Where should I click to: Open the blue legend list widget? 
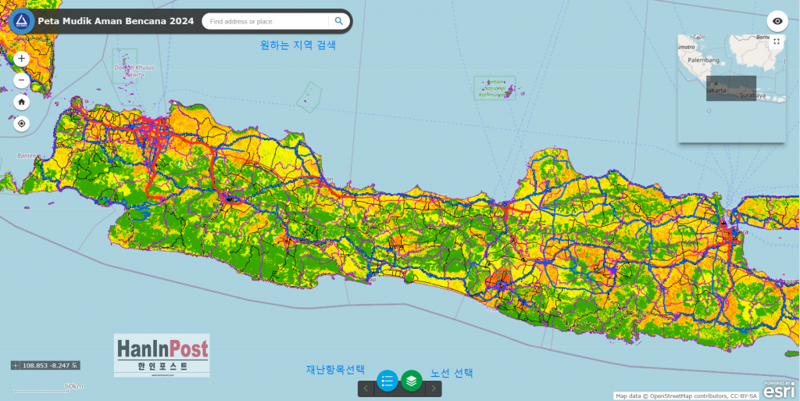[x=387, y=381]
